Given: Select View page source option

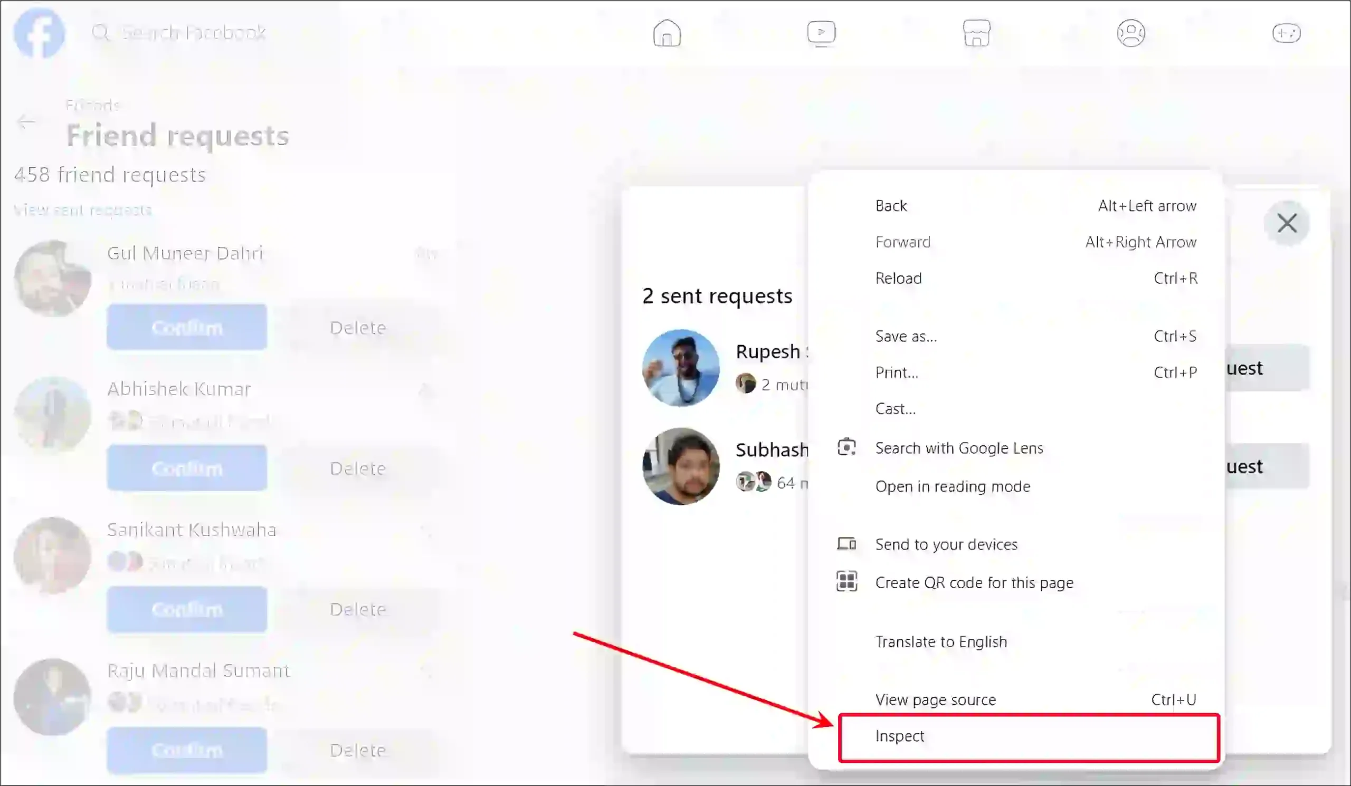Looking at the screenshot, I should click(936, 699).
